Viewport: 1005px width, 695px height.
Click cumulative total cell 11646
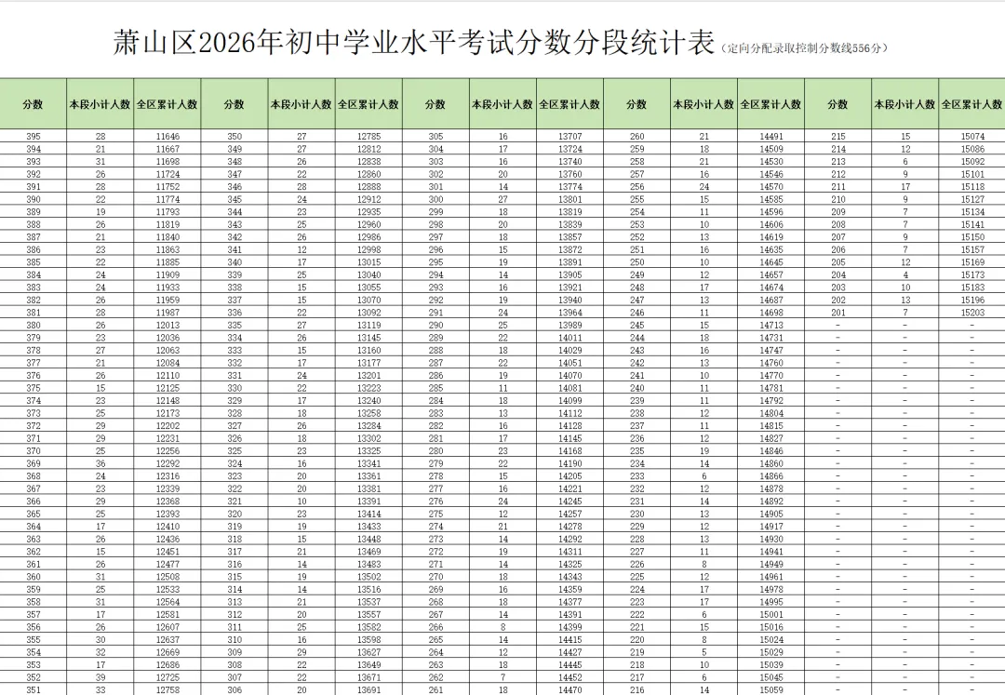pos(167,137)
